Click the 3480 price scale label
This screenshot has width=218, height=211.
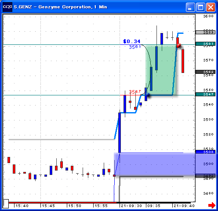point(208,193)
